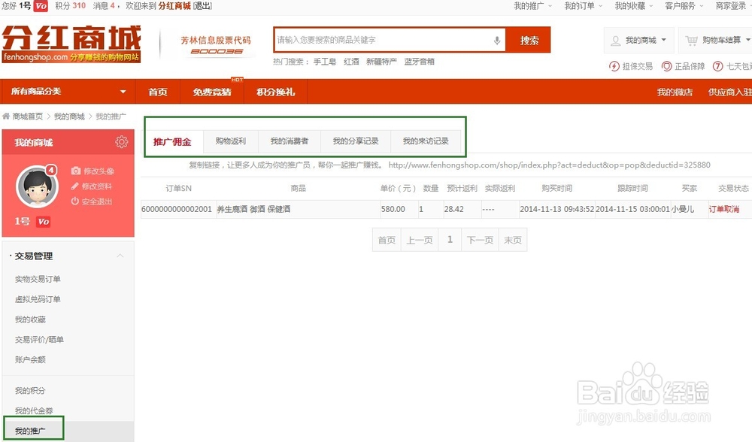This screenshot has width=752, height=442.
Task: Click pagination 末页 button
Action: 513,240
